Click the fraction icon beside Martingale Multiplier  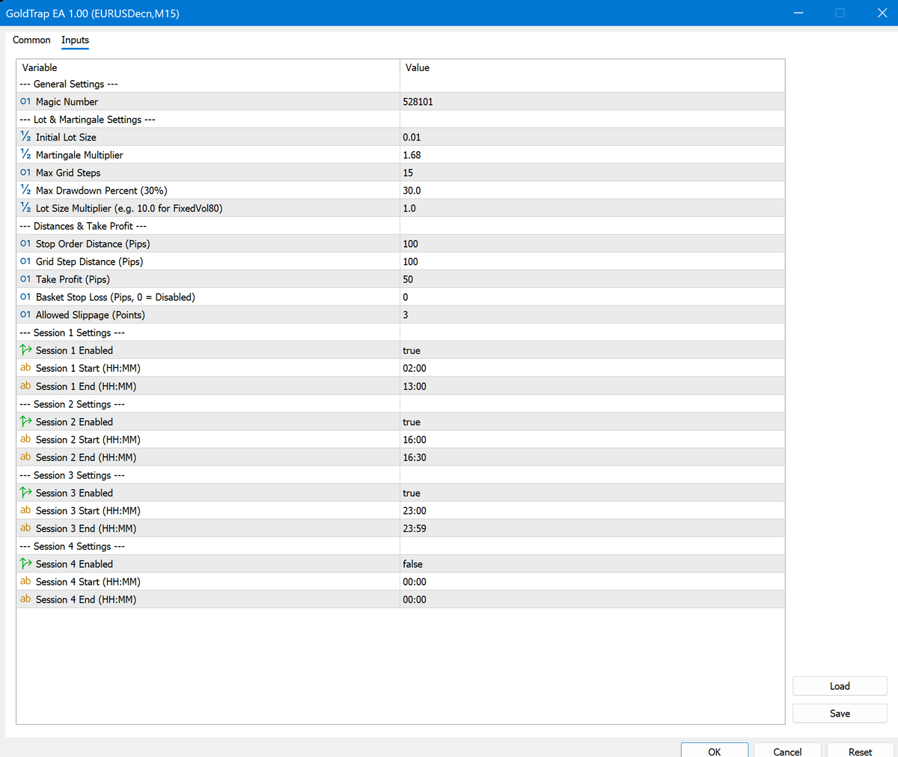click(x=25, y=155)
